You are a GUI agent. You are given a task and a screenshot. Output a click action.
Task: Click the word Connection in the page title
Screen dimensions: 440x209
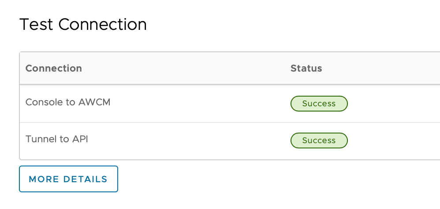(102, 24)
